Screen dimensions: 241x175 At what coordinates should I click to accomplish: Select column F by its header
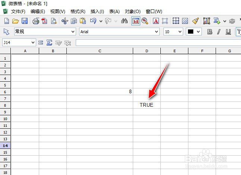pyautogui.click(x=202, y=51)
